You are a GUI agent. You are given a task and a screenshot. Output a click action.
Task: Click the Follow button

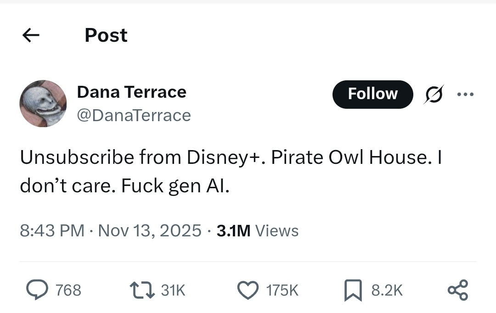[372, 94]
